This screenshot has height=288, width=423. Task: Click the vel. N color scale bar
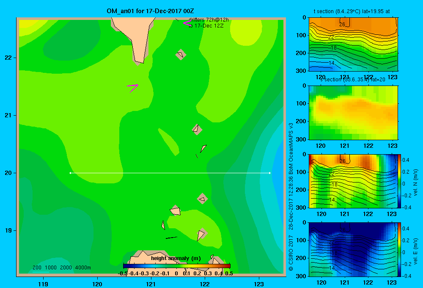coord(399,181)
